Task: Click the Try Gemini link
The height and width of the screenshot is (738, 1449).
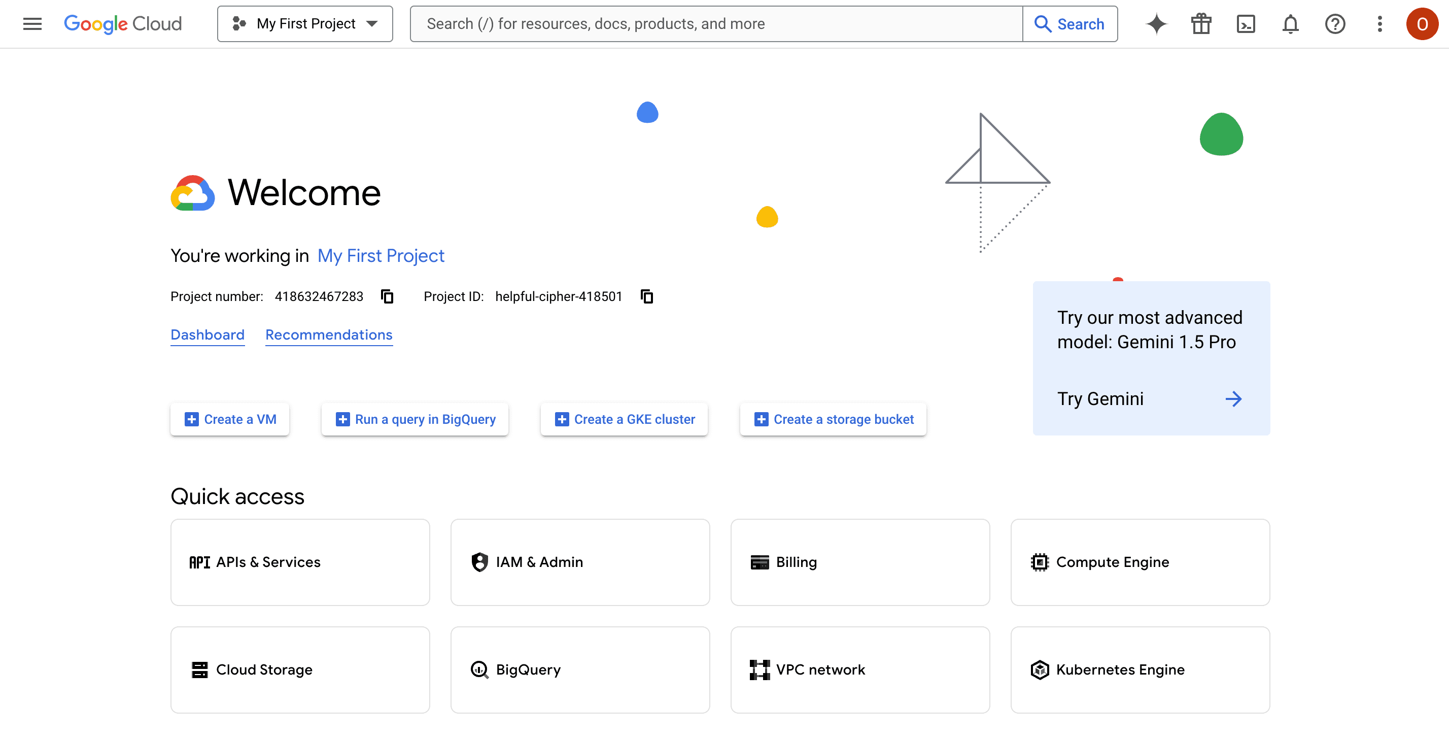Action: (x=1100, y=398)
